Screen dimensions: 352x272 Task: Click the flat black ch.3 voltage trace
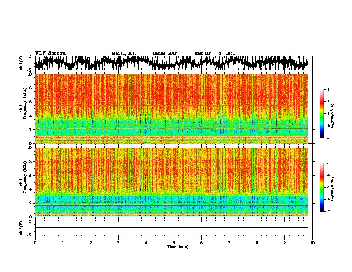pyautogui.click(x=172, y=228)
